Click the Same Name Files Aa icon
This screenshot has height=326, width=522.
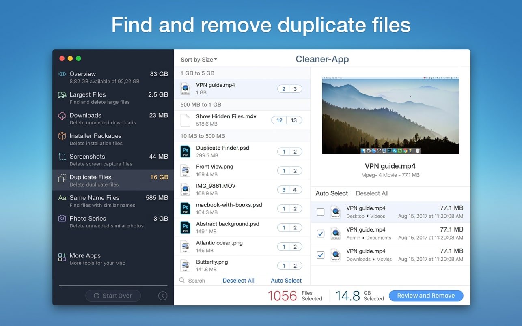(x=62, y=198)
